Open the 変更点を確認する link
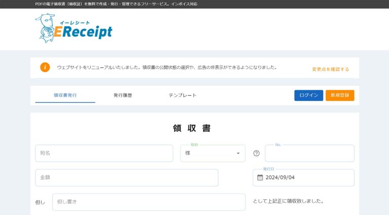This screenshot has width=389, height=215. pyautogui.click(x=330, y=69)
